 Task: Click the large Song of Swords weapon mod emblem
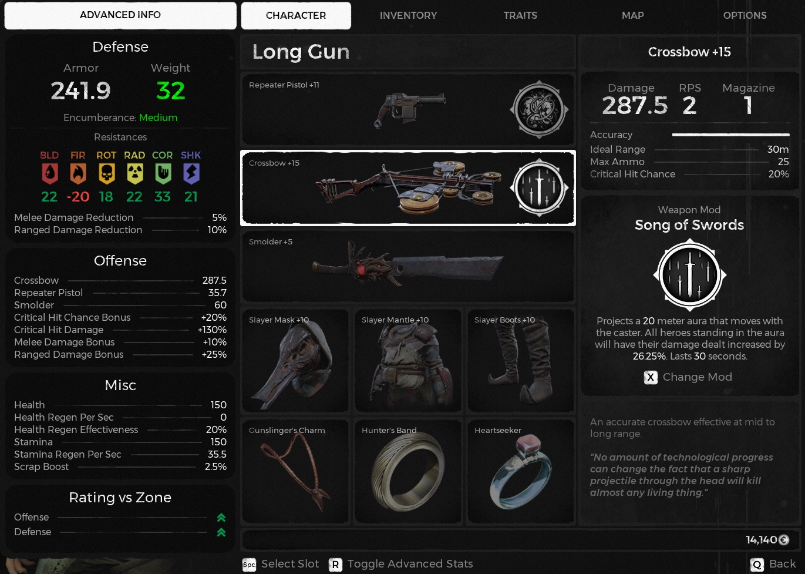pyautogui.click(x=690, y=275)
